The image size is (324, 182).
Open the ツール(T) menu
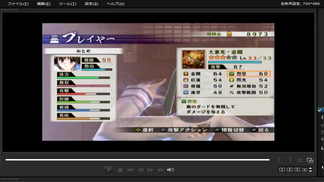pyautogui.click(x=67, y=4)
